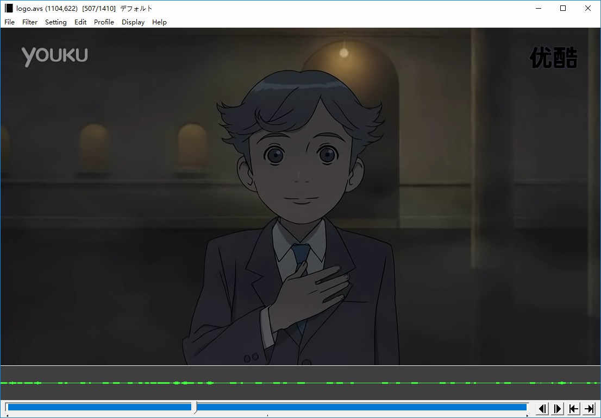Screen dimensions: 601x418
Task: Click the seek bar track right of thumb
Action: [359, 407]
